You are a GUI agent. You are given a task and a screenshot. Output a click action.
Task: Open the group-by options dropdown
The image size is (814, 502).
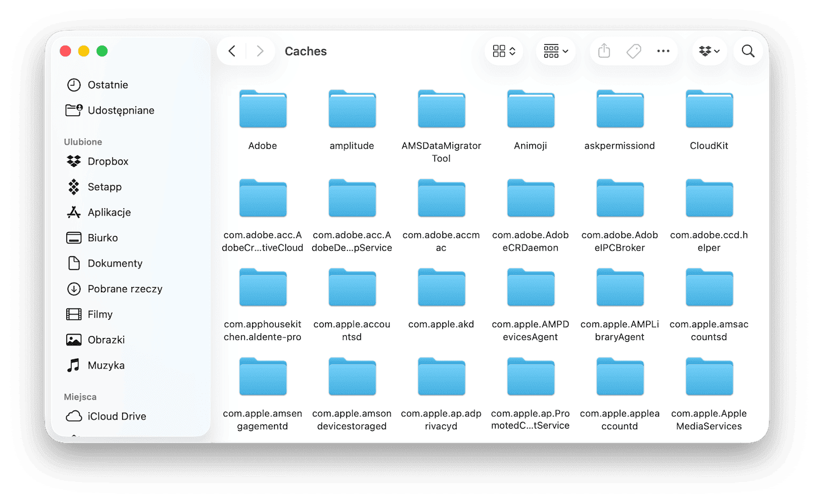coord(556,51)
